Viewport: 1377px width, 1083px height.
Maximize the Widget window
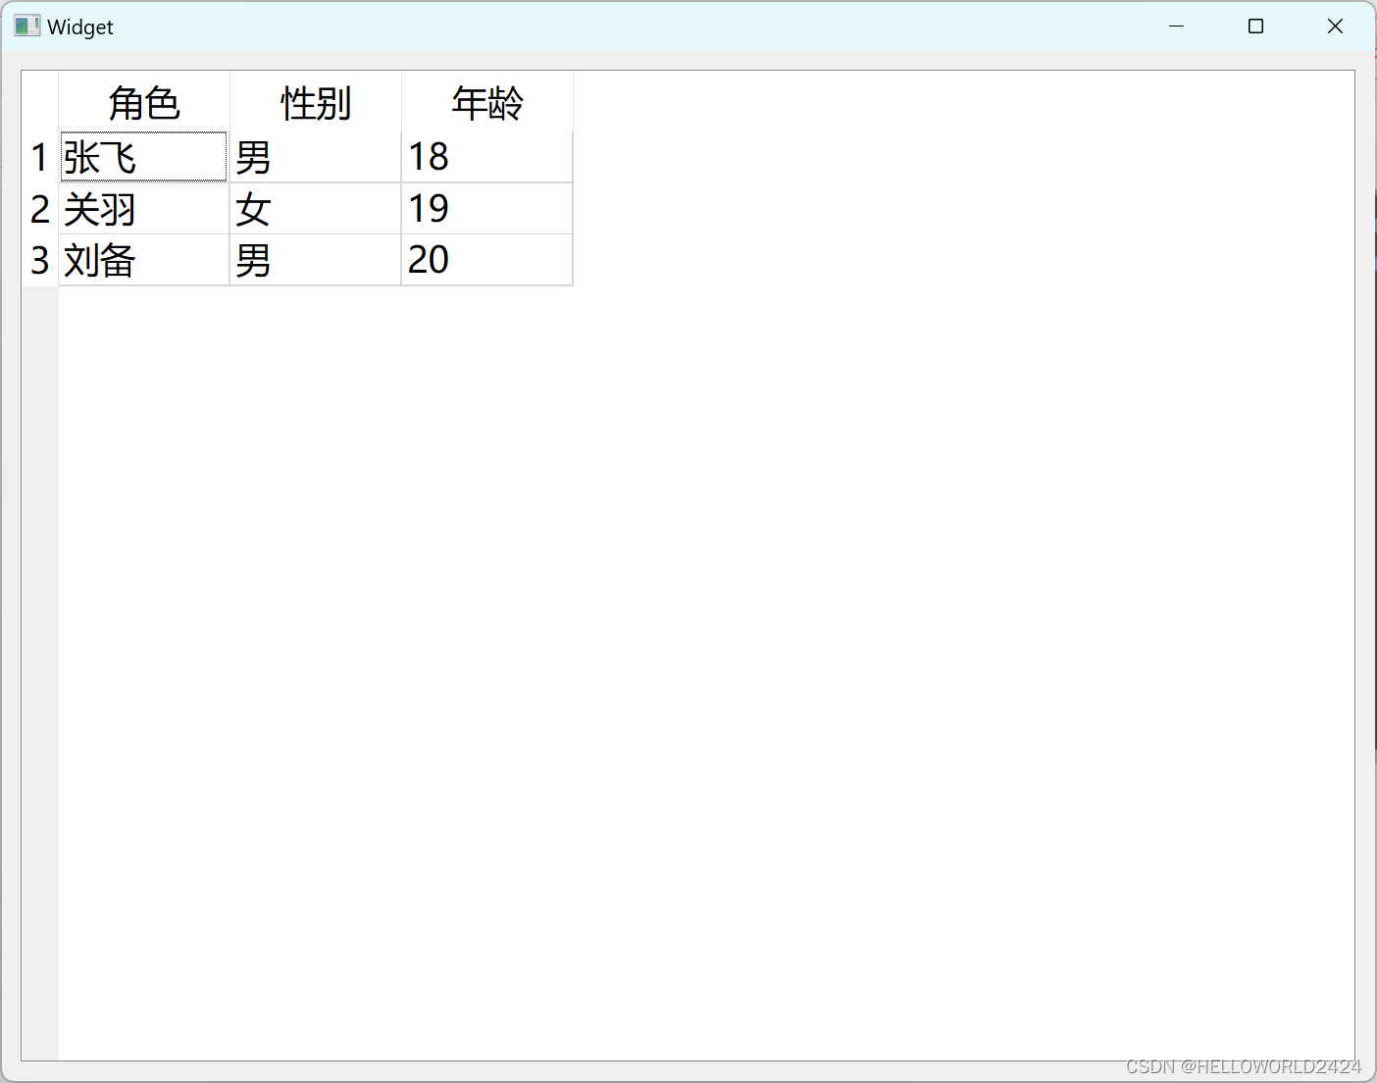coord(1255,26)
